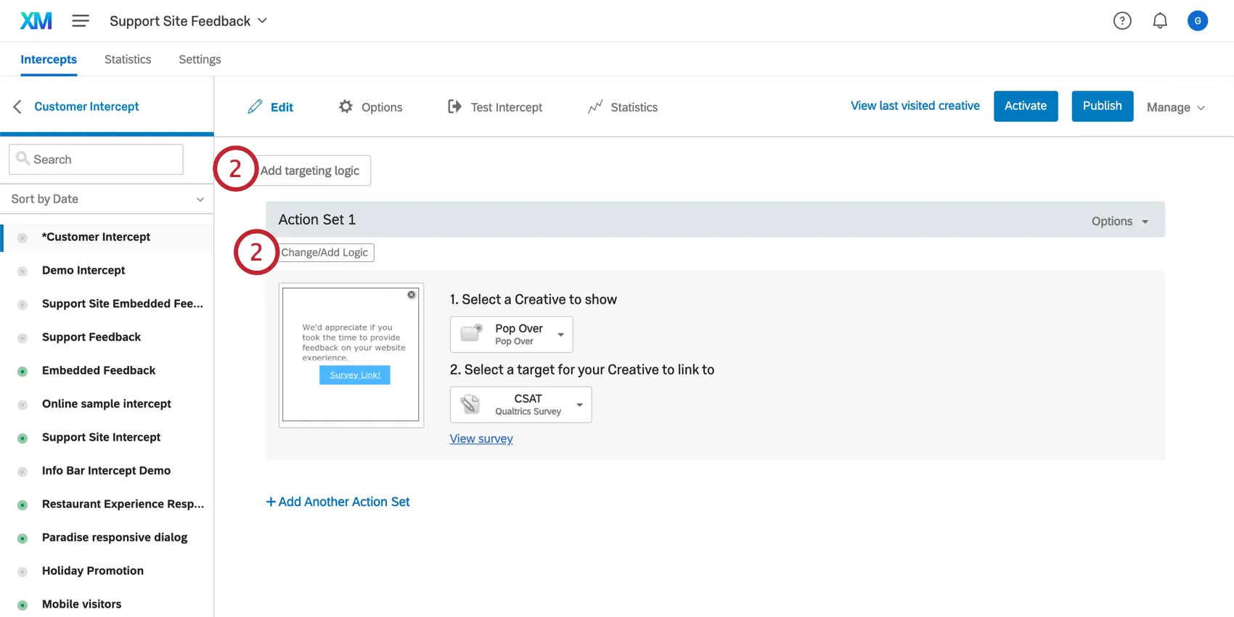This screenshot has height=617, width=1234.
Task: Open the View survey link
Action: pyautogui.click(x=481, y=438)
